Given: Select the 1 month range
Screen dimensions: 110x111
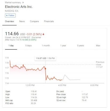Looking at the screenshot, I should tap(46, 46).
